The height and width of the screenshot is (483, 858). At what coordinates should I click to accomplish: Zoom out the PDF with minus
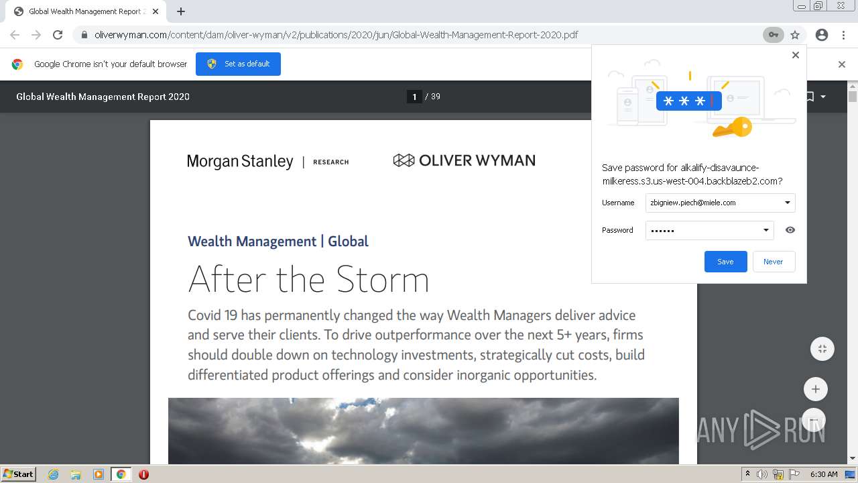pyautogui.click(x=815, y=419)
